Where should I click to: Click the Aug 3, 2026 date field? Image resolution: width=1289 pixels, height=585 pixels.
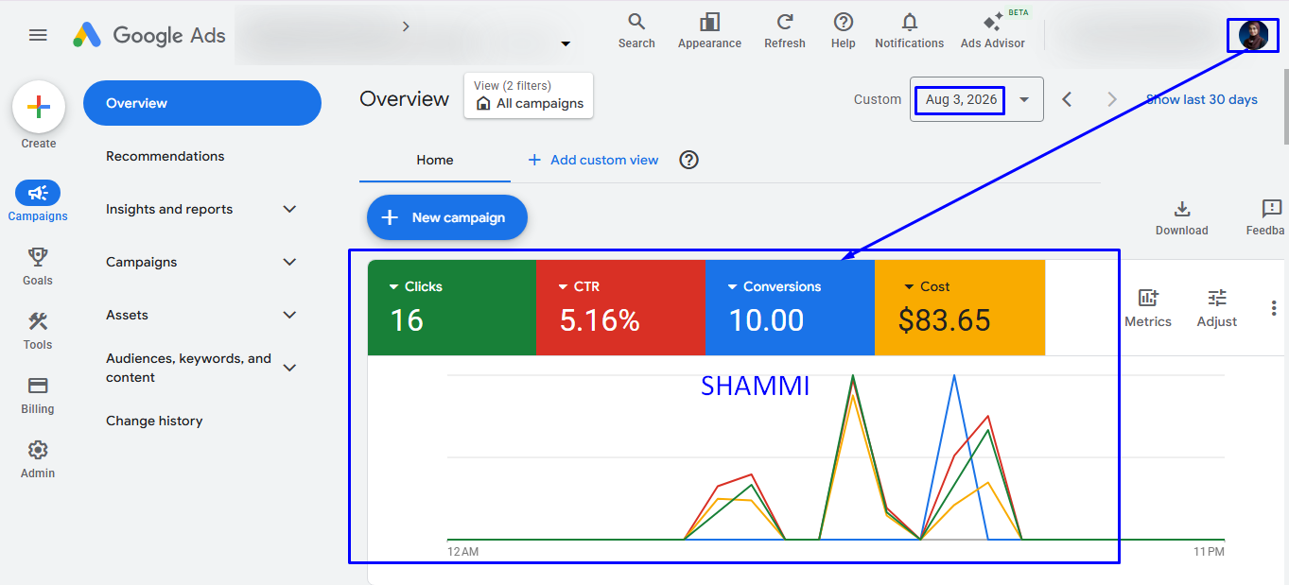coord(959,99)
